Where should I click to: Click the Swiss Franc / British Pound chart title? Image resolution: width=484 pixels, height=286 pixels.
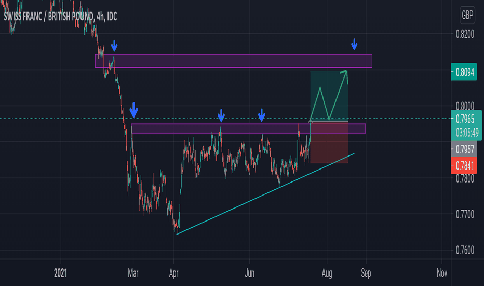[x=60, y=17]
